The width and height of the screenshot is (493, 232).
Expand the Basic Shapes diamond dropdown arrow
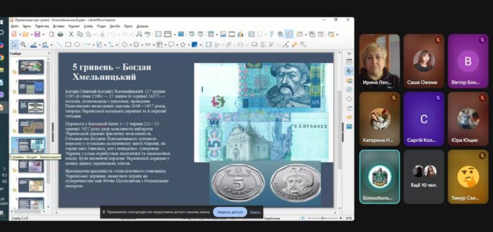pos(131,45)
